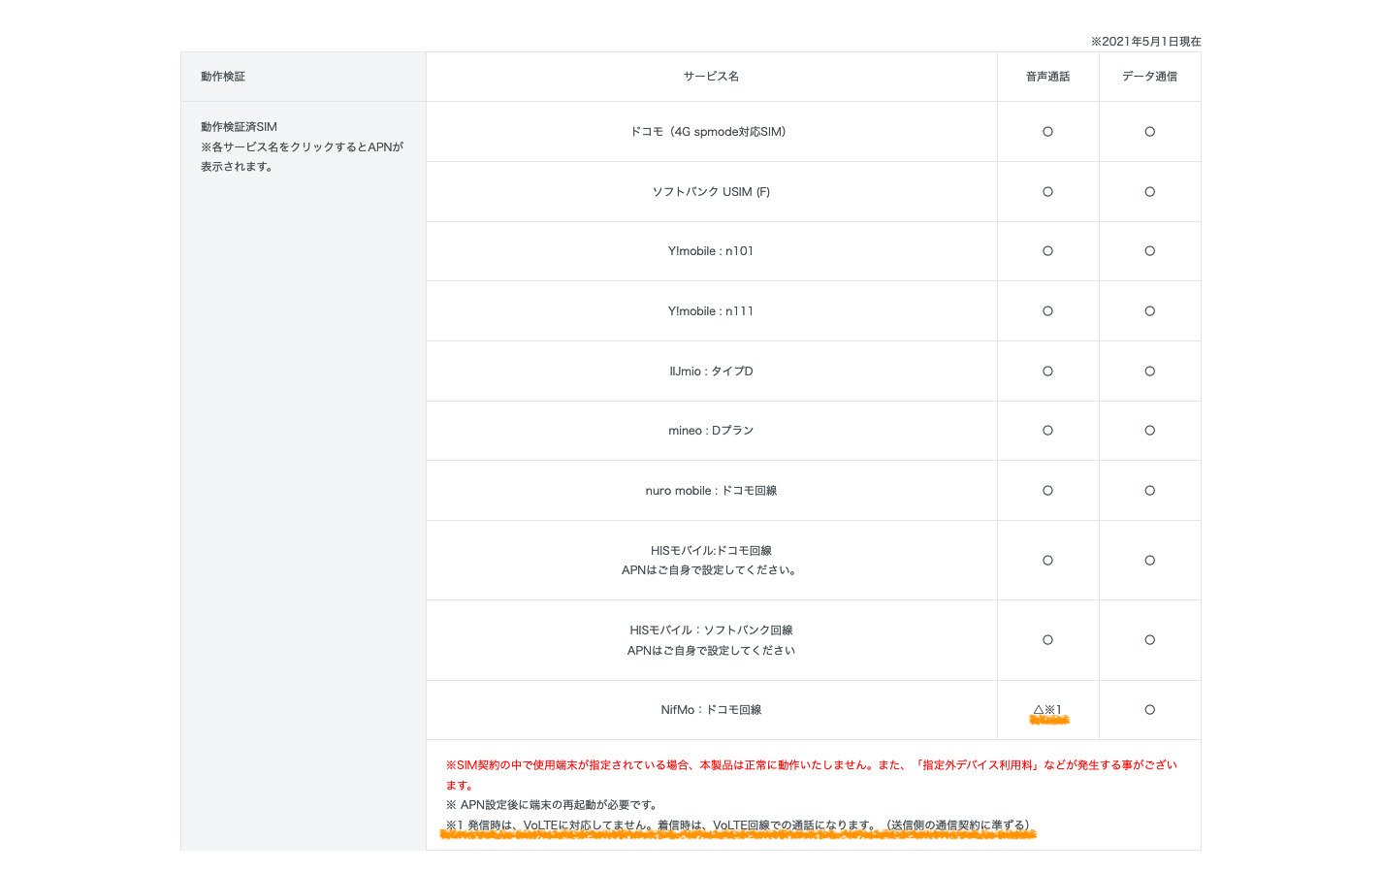Select the Y!mobile : n101 service
The image size is (1382, 873).
coord(710,251)
